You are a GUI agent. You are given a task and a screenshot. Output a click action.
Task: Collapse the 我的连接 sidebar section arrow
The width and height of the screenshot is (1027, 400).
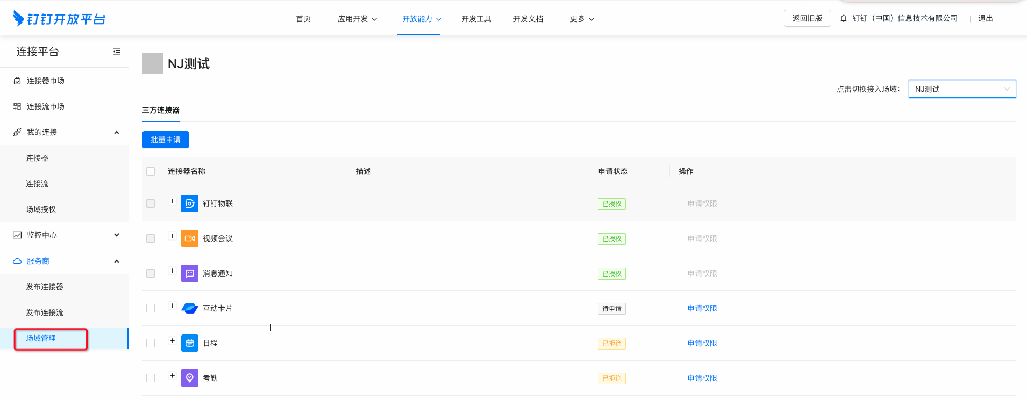point(117,132)
